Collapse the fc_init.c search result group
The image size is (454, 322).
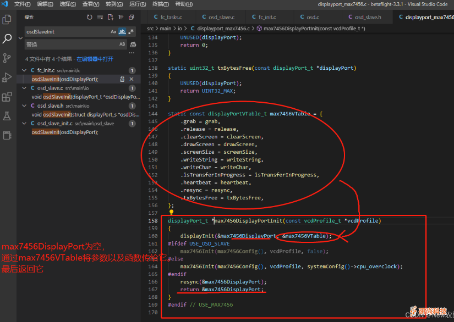pyautogui.click(x=24, y=70)
